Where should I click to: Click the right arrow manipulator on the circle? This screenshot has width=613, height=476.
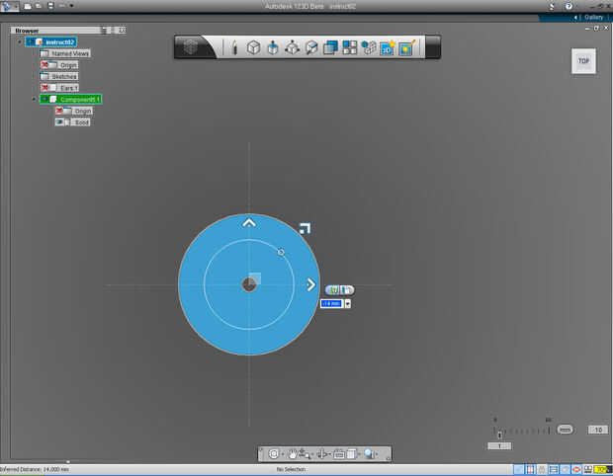click(x=310, y=285)
